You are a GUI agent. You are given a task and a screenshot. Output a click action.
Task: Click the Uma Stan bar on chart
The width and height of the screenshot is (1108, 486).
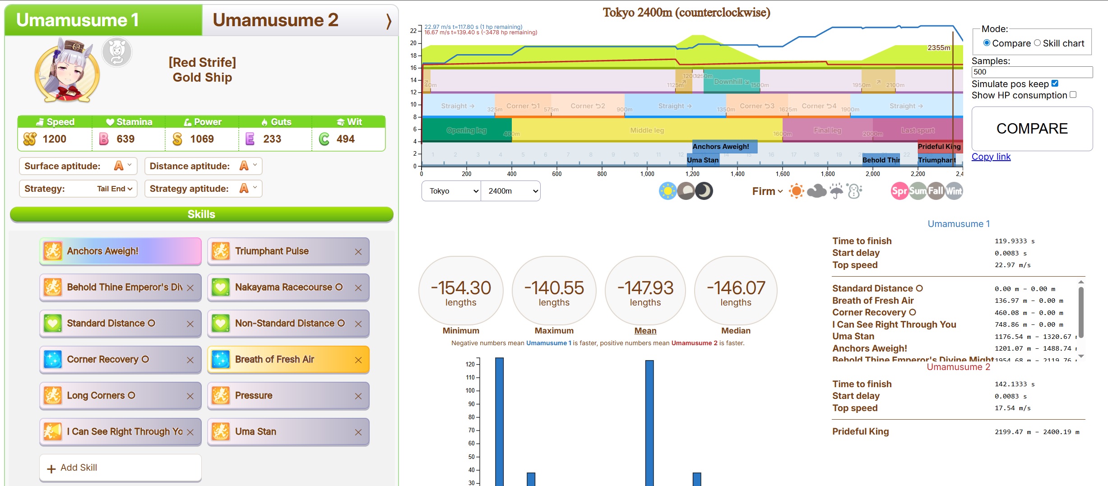click(703, 160)
